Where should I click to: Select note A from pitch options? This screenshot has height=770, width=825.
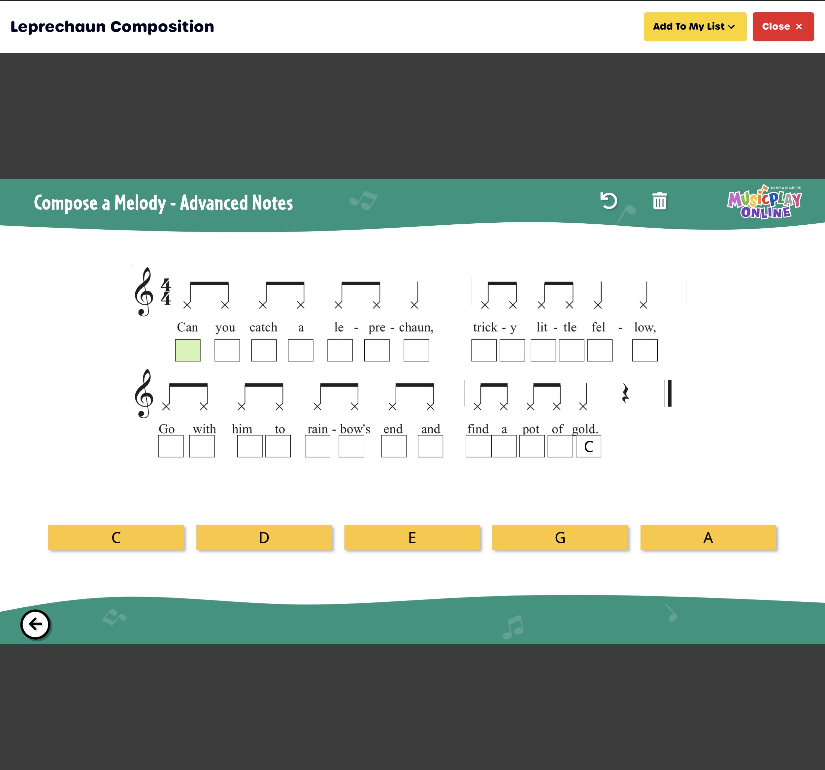708,537
